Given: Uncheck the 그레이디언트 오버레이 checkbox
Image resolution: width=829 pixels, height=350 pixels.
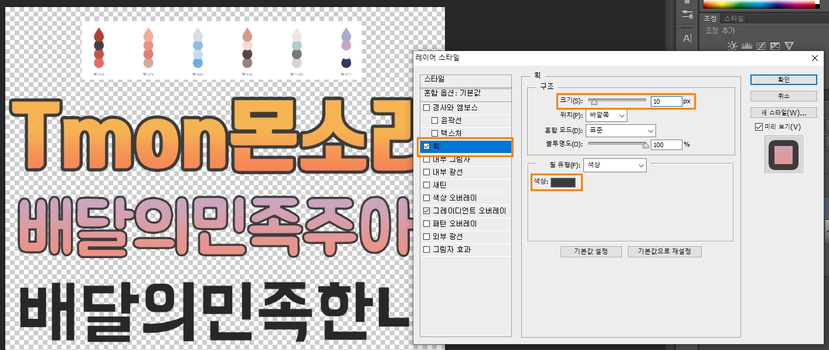Looking at the screenshot, I should tap(427, 211).
